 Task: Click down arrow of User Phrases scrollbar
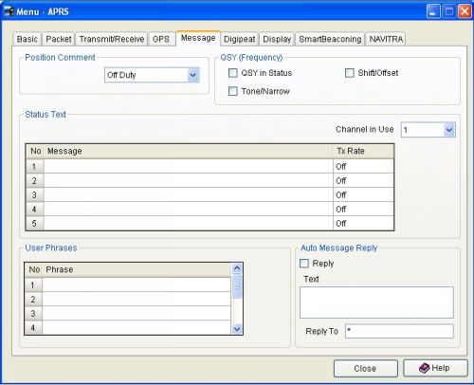(x=237, y=329)
